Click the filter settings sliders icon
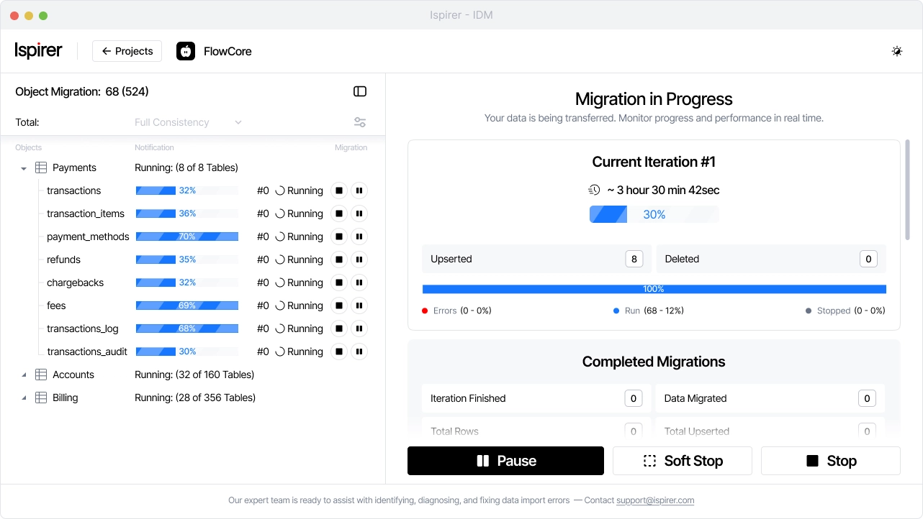 tap(360, 122)
